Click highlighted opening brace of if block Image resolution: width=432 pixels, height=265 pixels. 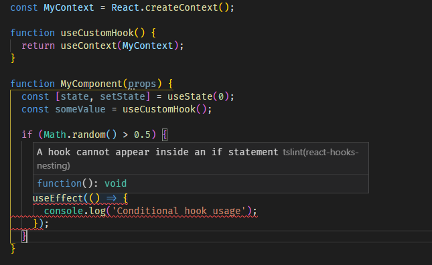pyautogui.click(x=165, y=135)
